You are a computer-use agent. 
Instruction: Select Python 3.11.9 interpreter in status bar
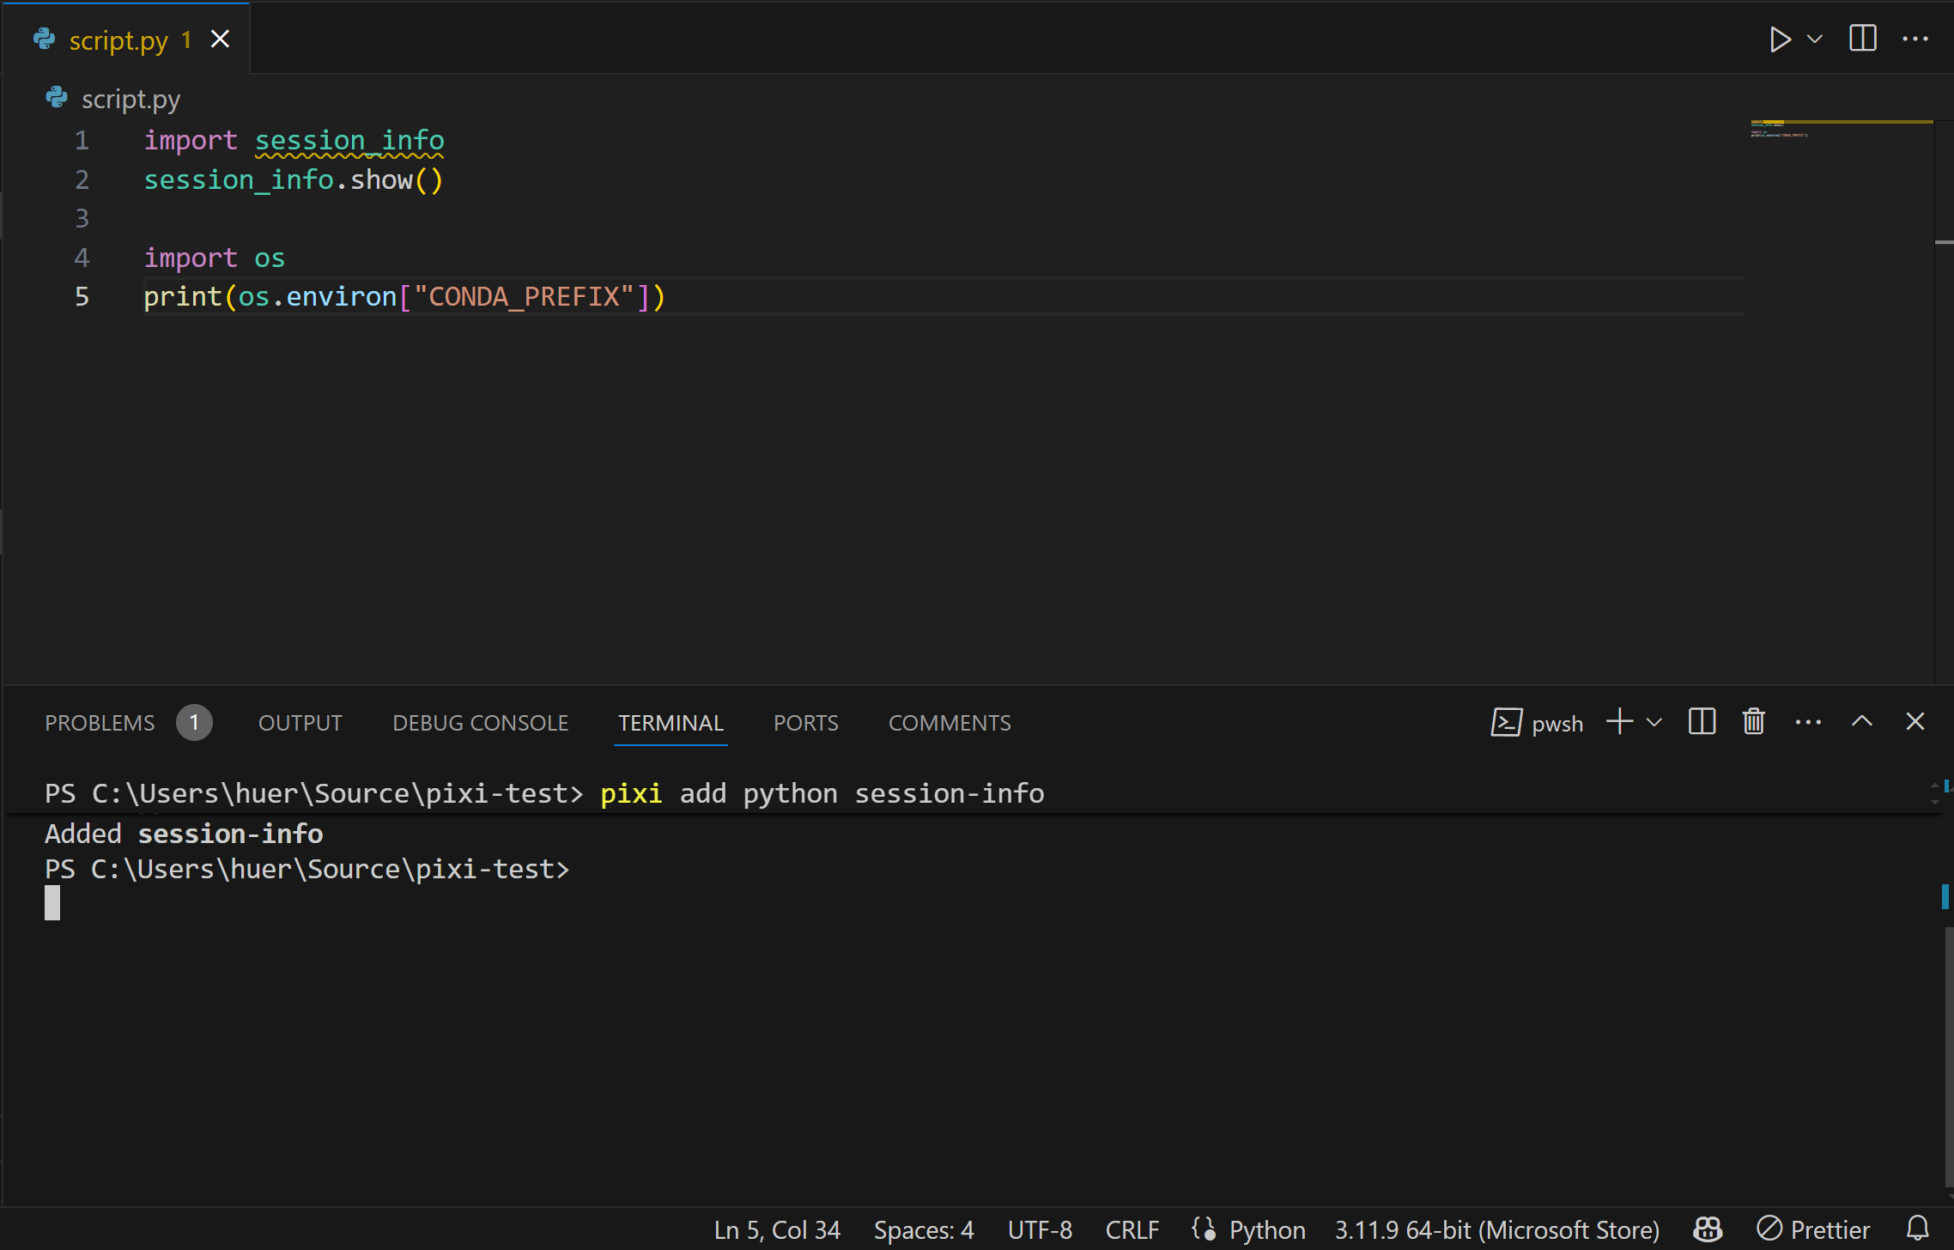[1496, 1229]
